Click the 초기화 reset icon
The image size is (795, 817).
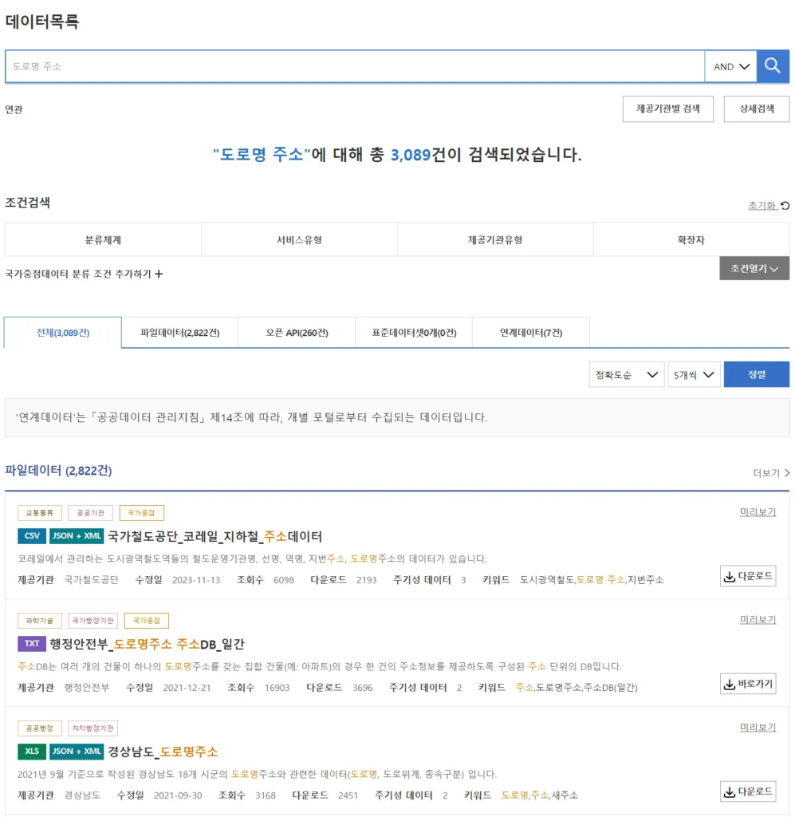point(785,206)
